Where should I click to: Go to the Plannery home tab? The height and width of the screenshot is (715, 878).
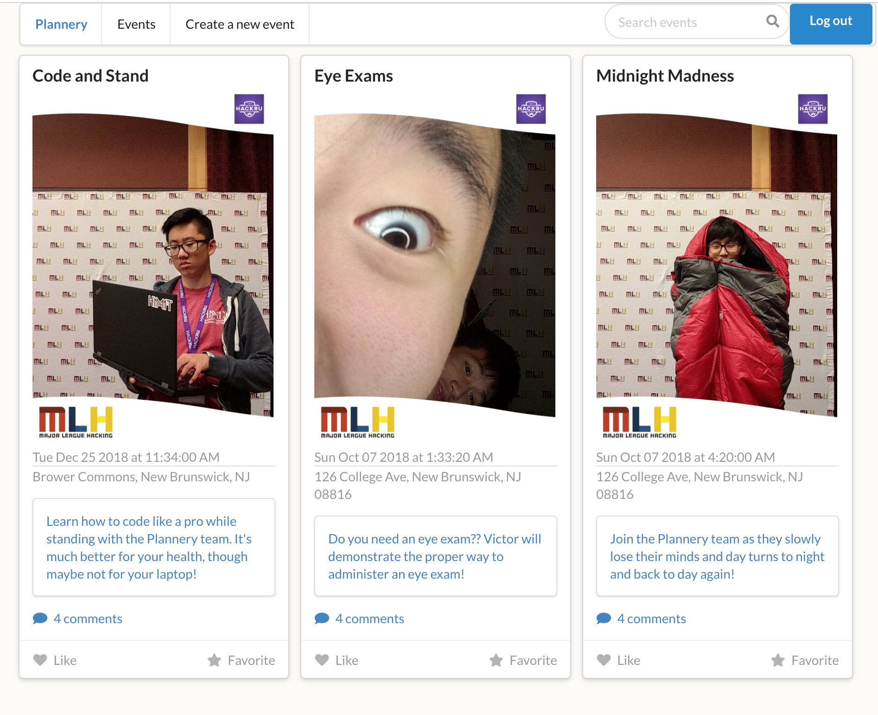click(61, 24)
